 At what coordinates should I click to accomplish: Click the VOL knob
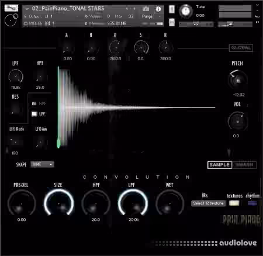[238, 121]
